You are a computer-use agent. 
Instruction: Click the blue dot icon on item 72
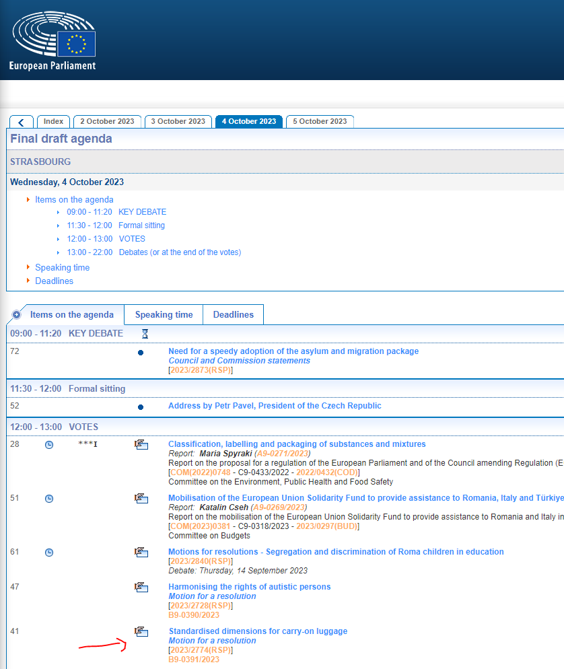(141, 353)
